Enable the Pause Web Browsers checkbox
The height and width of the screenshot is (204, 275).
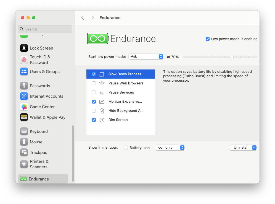click(94, 83)
